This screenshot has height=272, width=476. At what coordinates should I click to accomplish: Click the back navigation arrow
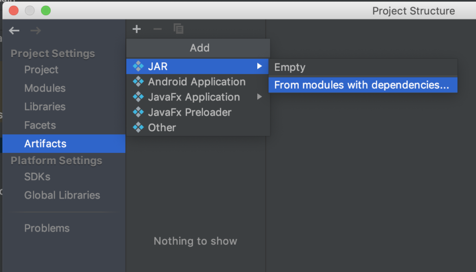tap(14, 31)
